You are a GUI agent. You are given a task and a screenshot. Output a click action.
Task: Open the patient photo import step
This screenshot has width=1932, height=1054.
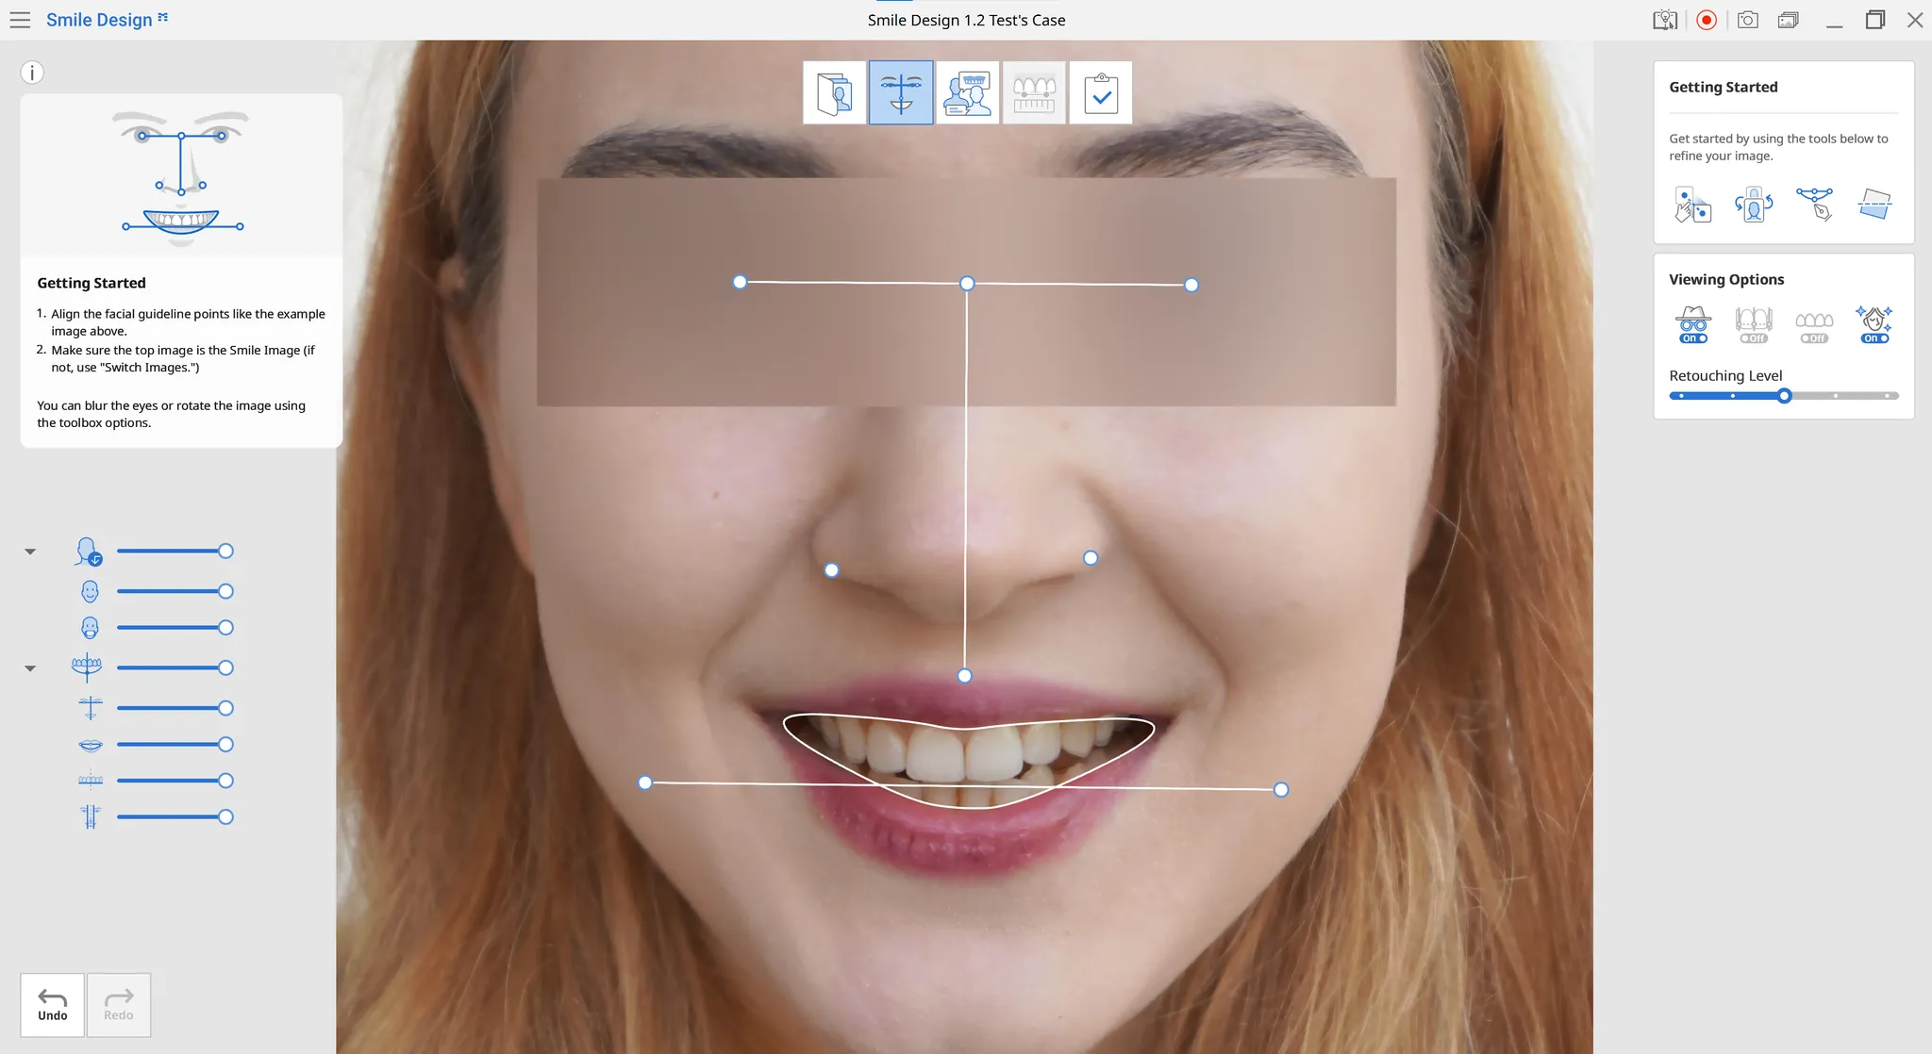click(x=834, y=92)
